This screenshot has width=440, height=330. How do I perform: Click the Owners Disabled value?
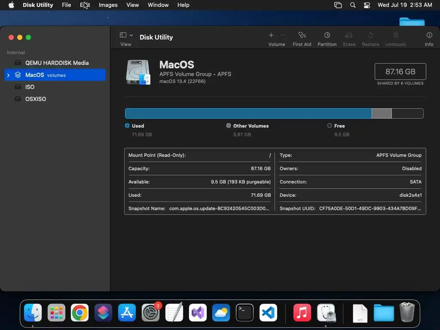(x=412, y=168)
